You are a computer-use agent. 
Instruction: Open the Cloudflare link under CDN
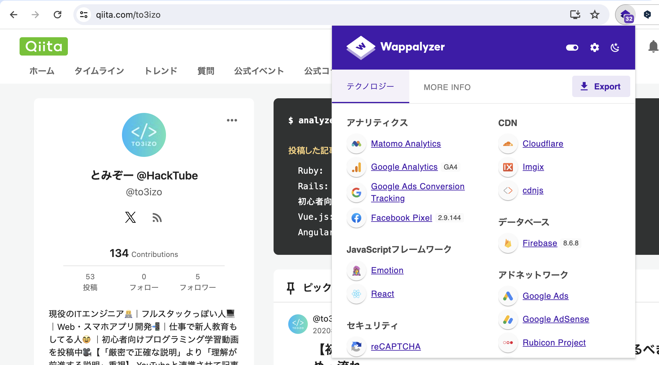pos(543,144)
